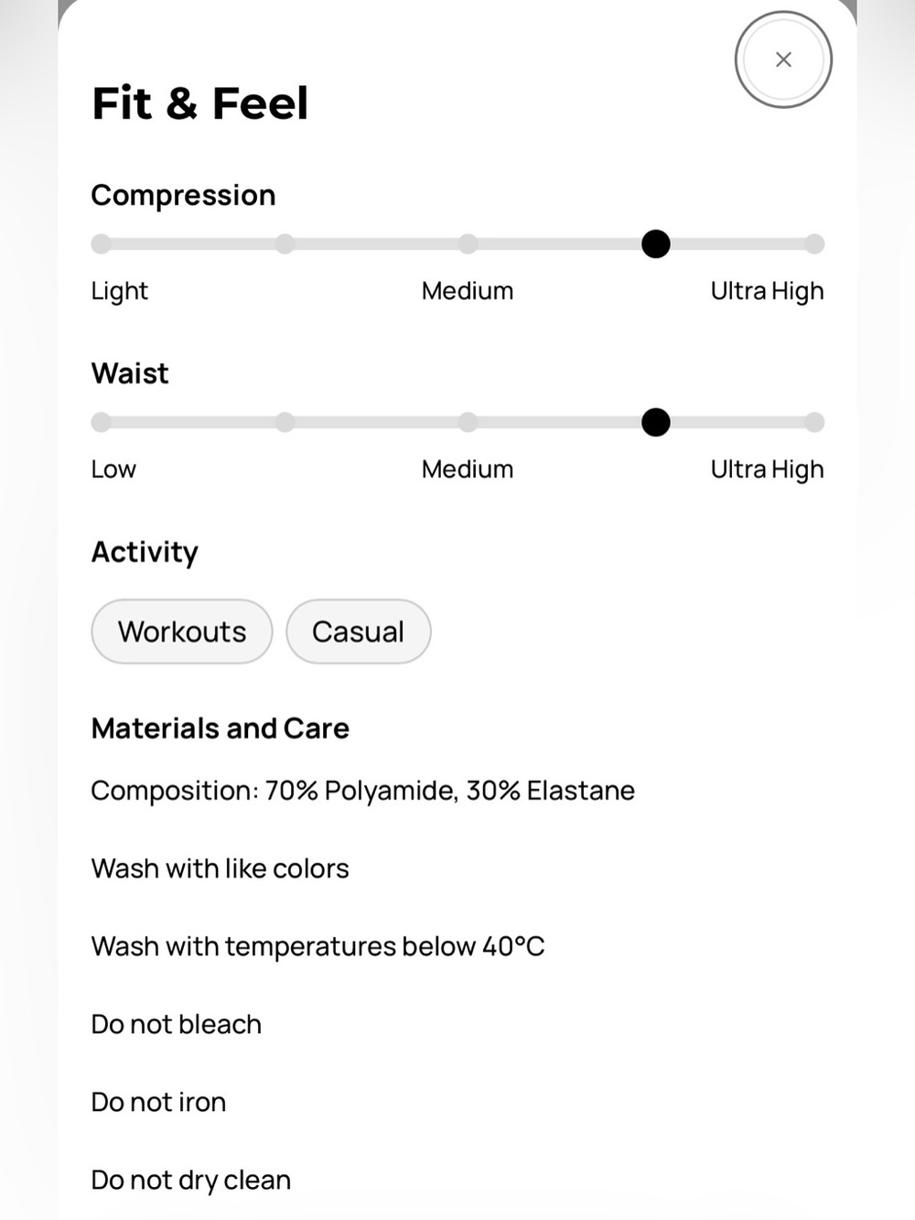
Task: Click second stop dot on Waist slider
Action: [285, 423]
